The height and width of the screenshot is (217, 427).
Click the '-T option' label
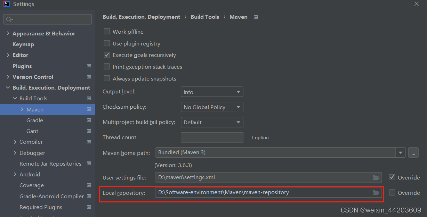[x=259, y=137]
